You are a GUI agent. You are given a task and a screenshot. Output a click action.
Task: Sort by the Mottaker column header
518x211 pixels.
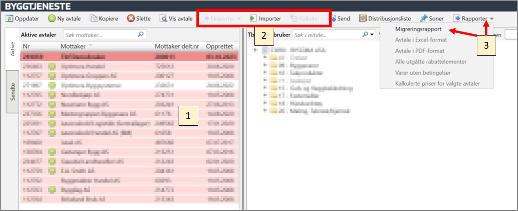pyautogui.click(x=75, y=46)
